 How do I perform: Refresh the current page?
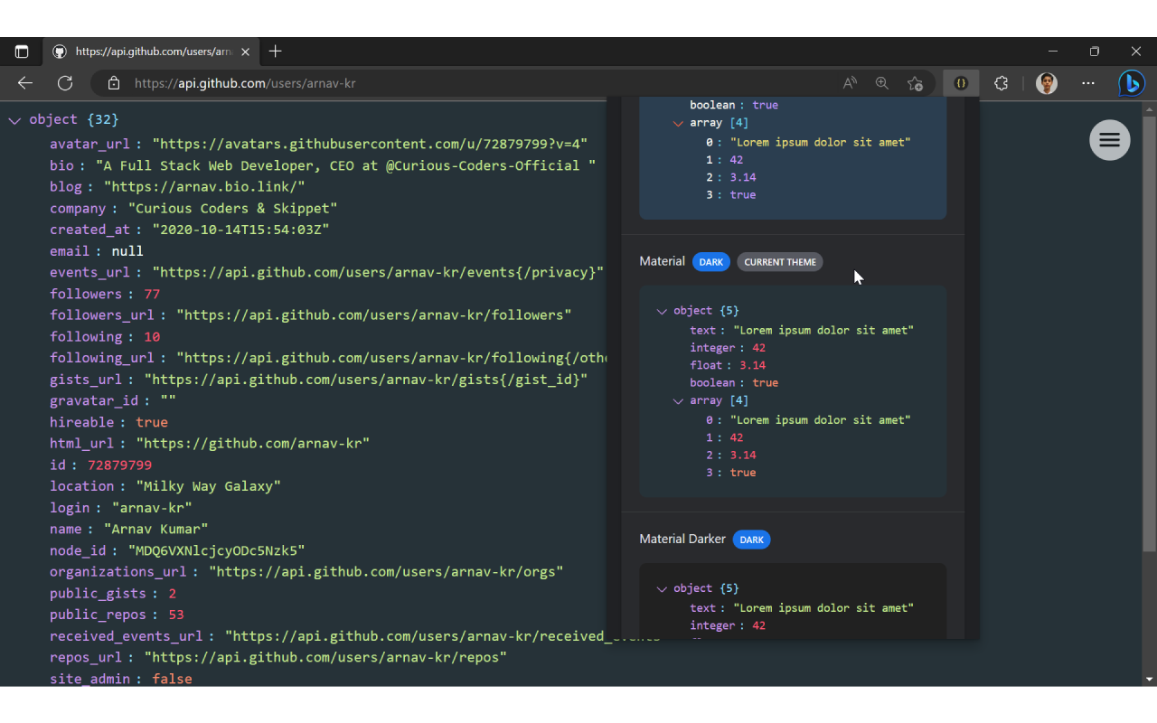[x=65, y=83]
